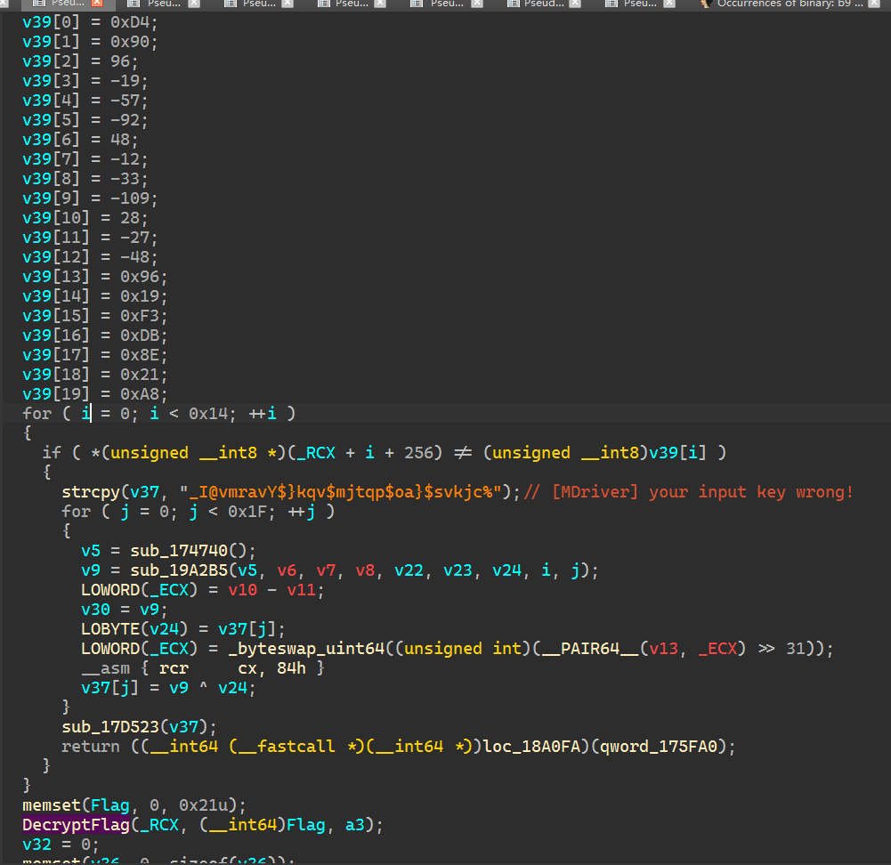
Task: Close the Occurrences of binary tab
Action: tap(878, 4)
